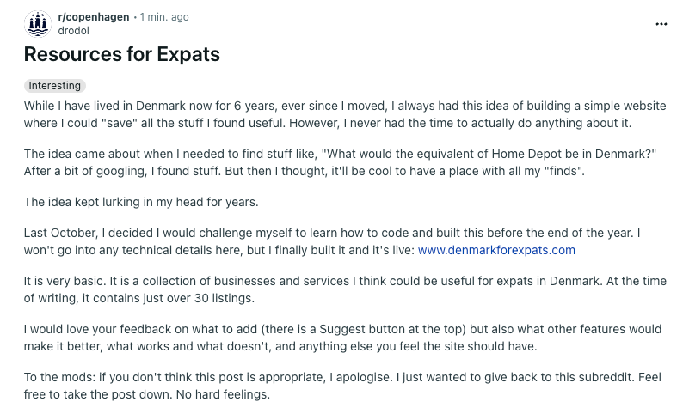Click the paragraph starting 'While I have lived'

click(344, 114)
